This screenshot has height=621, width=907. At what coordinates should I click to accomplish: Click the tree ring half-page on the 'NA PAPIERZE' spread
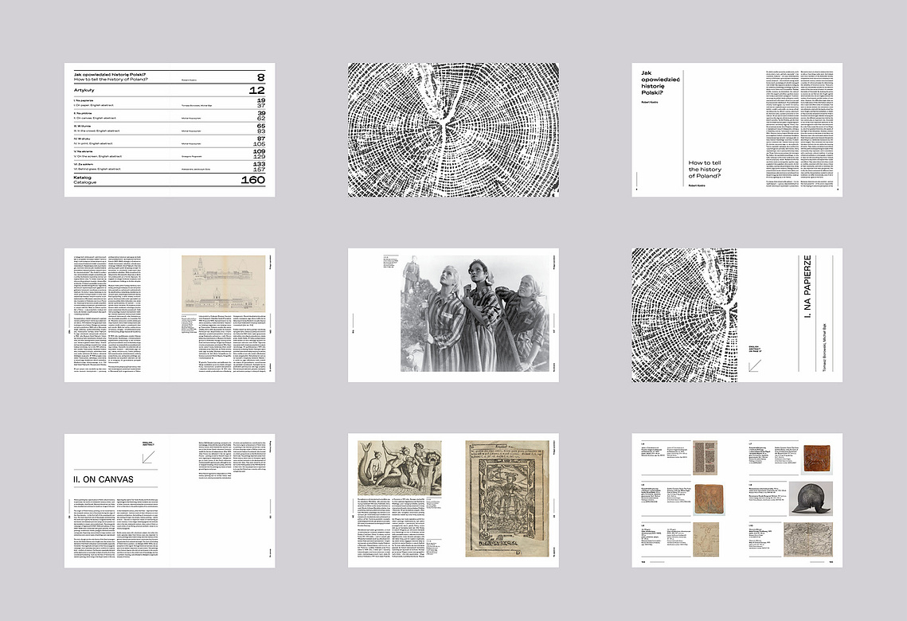pos(684,315)
